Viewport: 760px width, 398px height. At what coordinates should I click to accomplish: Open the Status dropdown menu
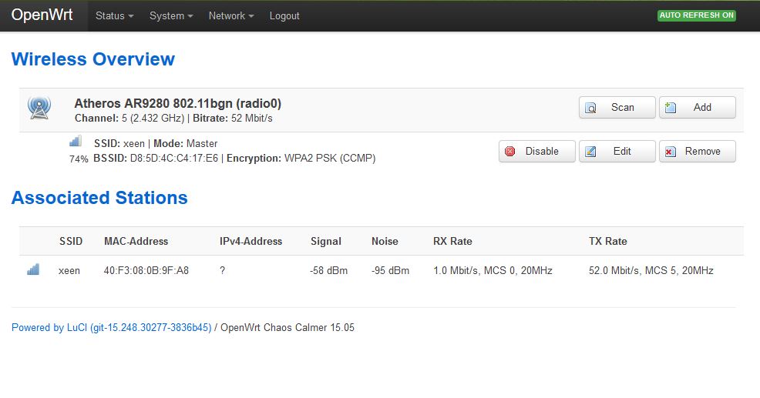[114, 16]
